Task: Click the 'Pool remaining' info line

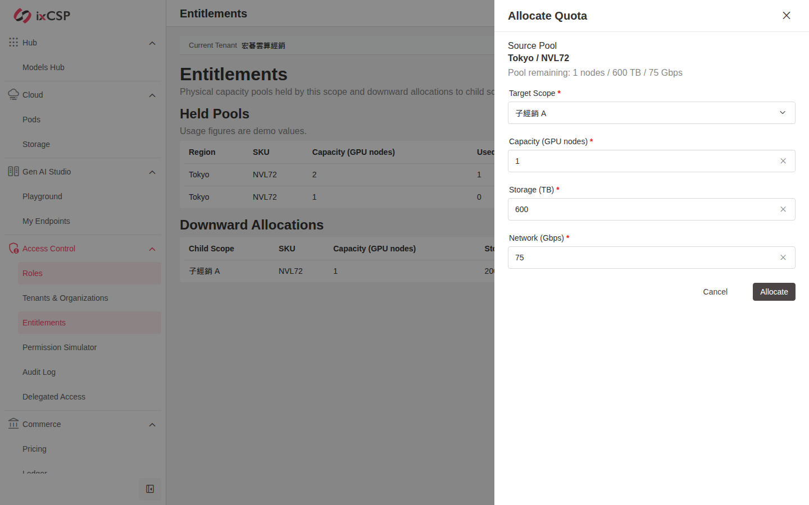Action: coord(595,72)
